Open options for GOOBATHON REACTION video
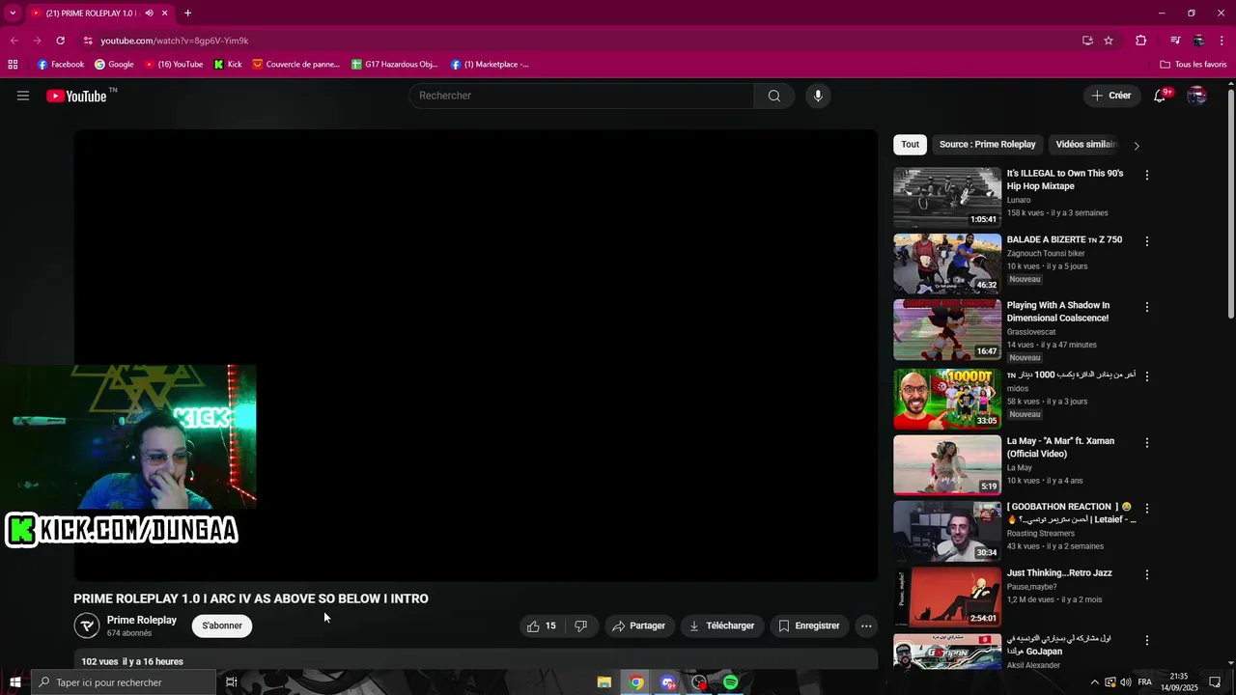The image size is (1236, 695). point(1147,509)
